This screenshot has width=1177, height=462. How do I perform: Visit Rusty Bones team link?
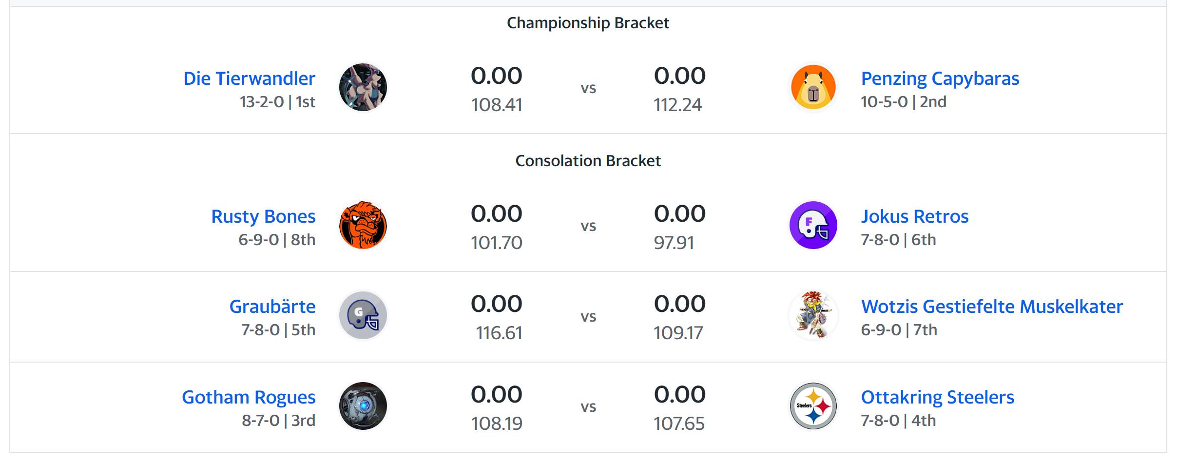coord(263,216)
